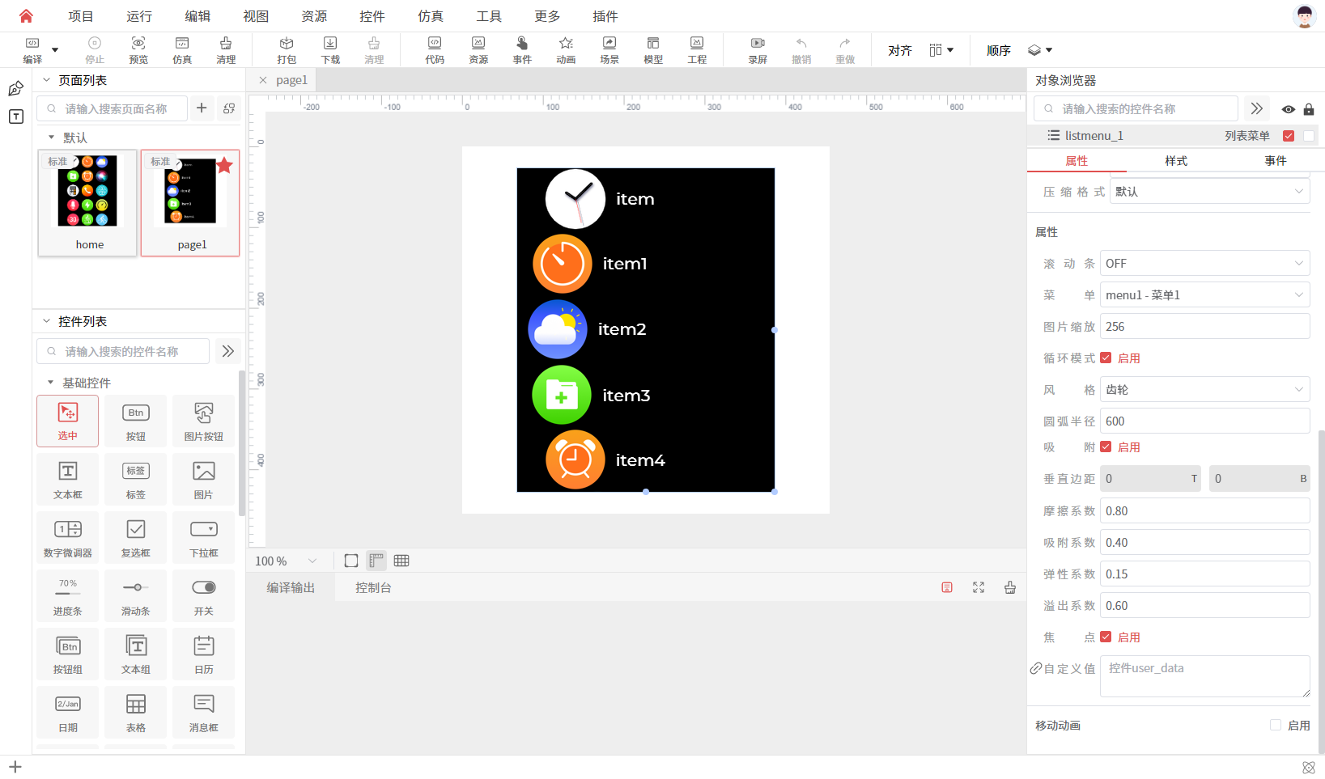Open the 风格 style dropdown
This screenshot has height=779, width=1325.
click(1204, 390)
